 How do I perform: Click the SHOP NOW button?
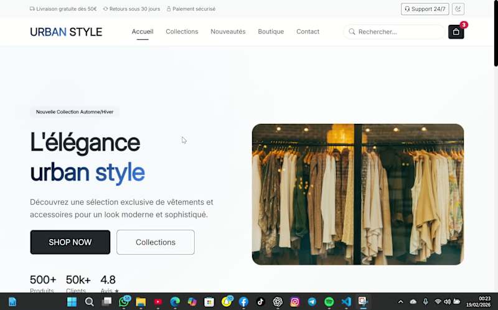point(70,242)
